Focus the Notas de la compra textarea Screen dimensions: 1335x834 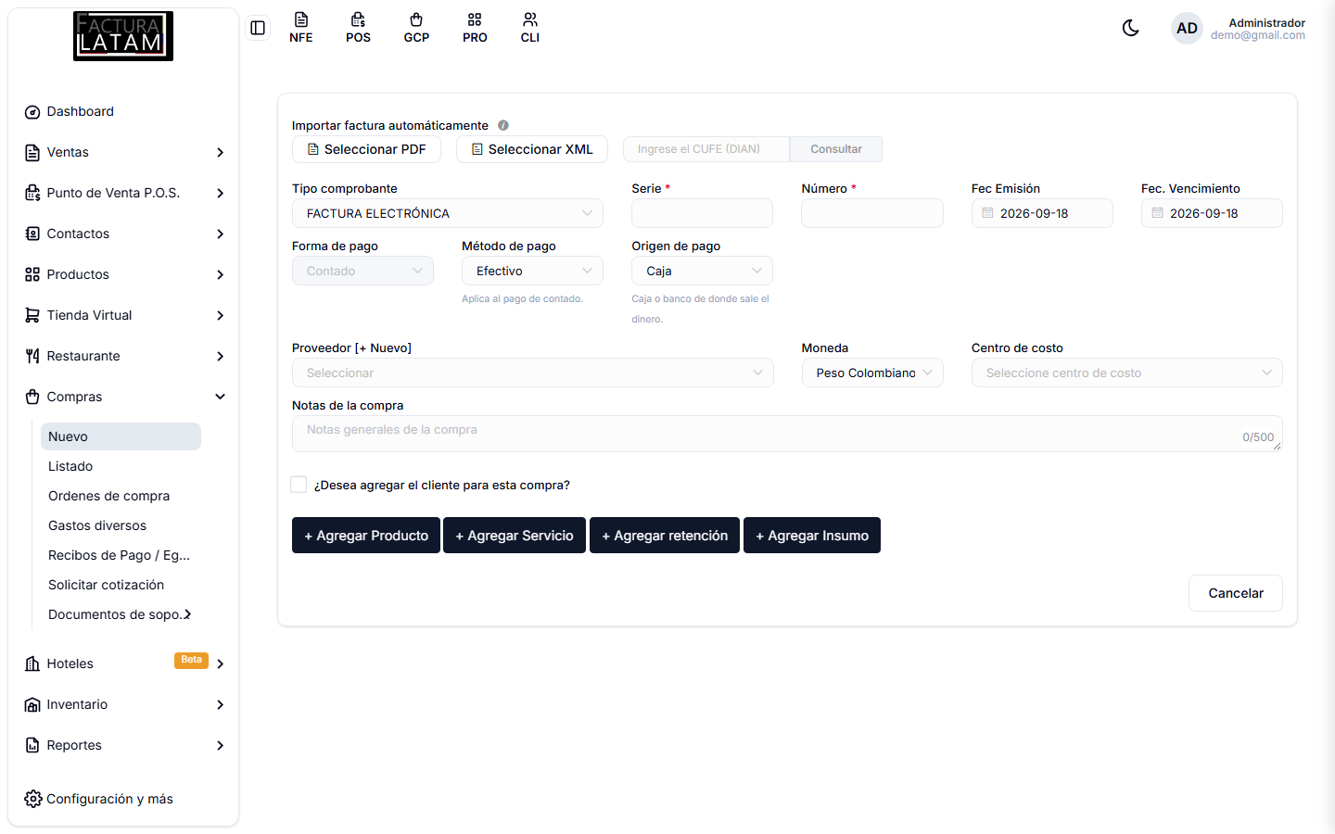pyautogui.click(x=787, y=434)
